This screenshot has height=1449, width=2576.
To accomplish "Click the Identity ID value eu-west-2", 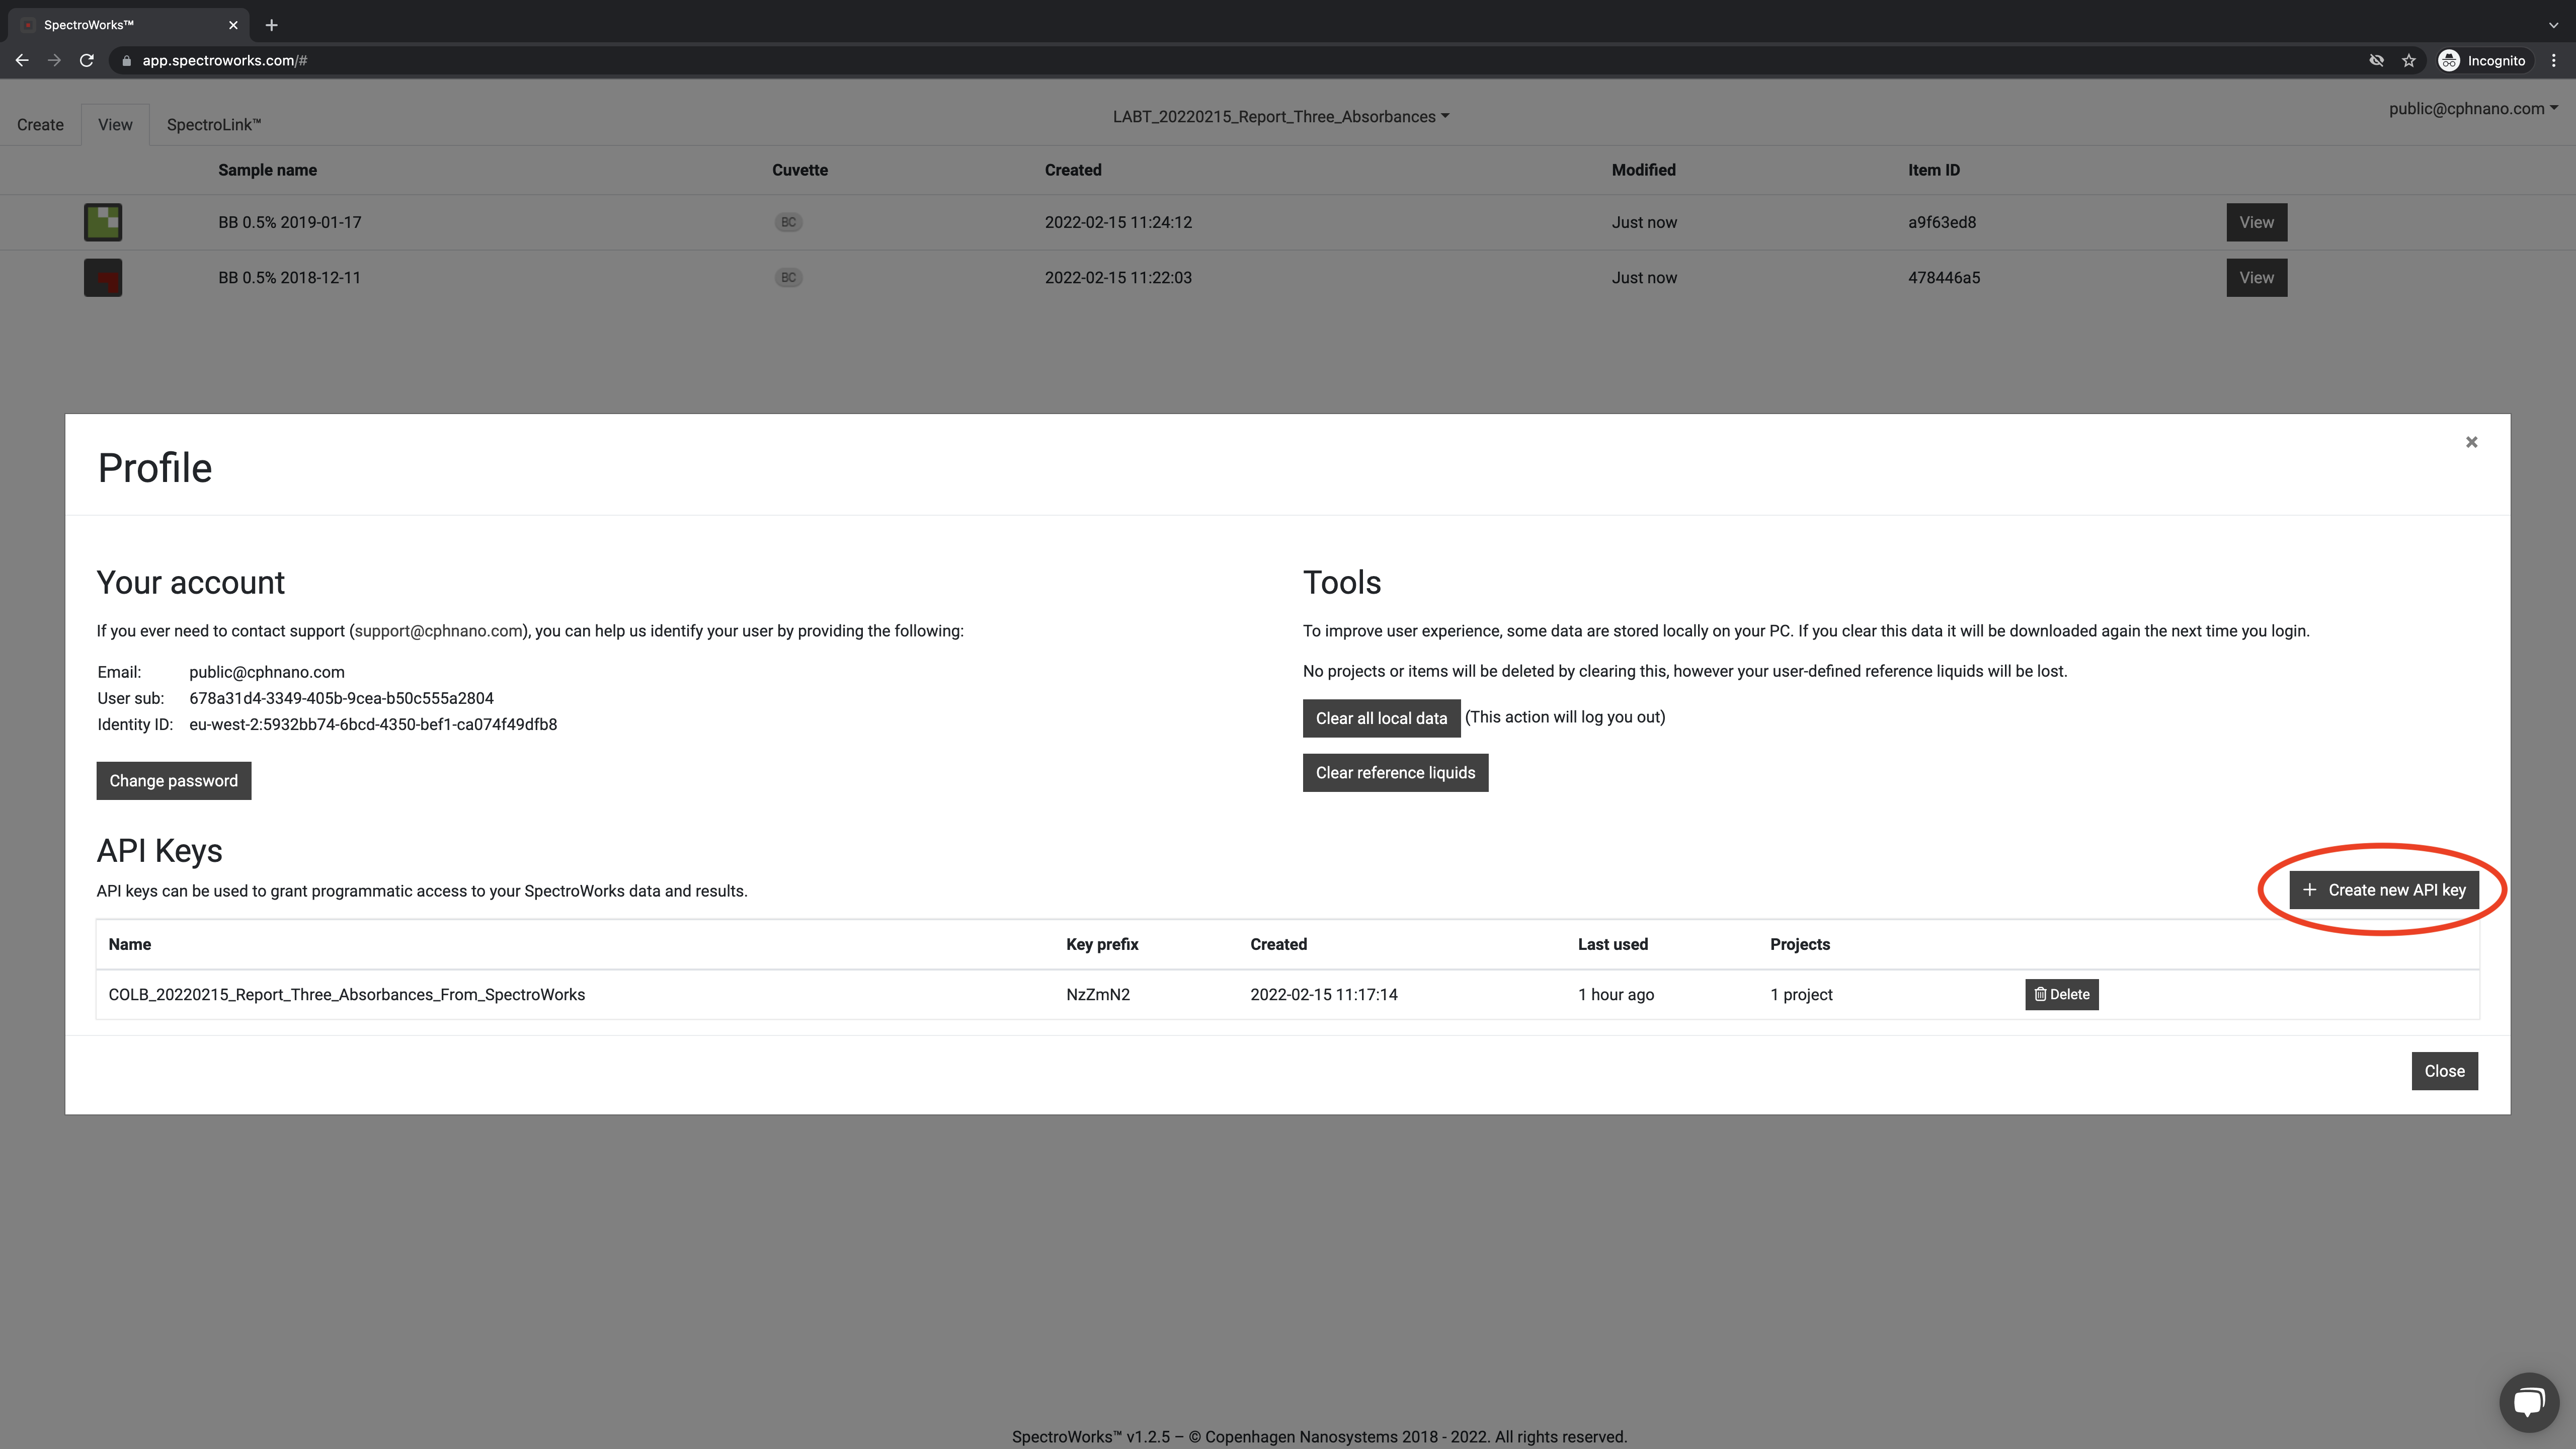I will pos(373,724).
